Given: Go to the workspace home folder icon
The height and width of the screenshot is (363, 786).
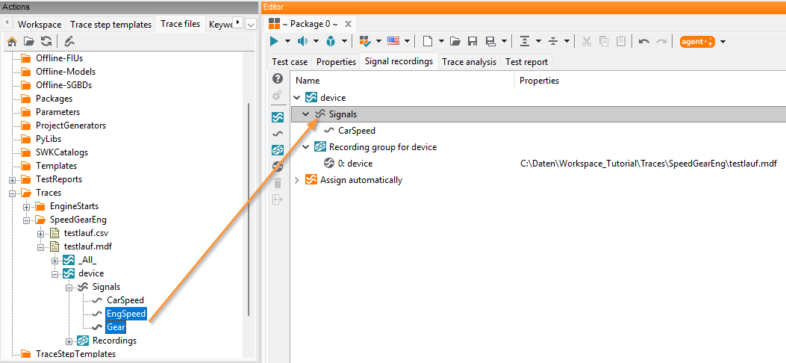Looking at the screenshot, I should (12, 42).
